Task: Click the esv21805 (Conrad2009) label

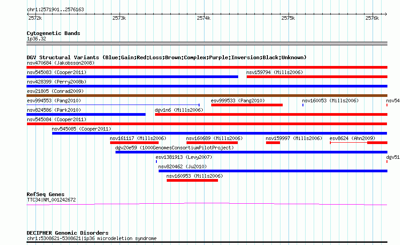Action: [x=55, y=91]
